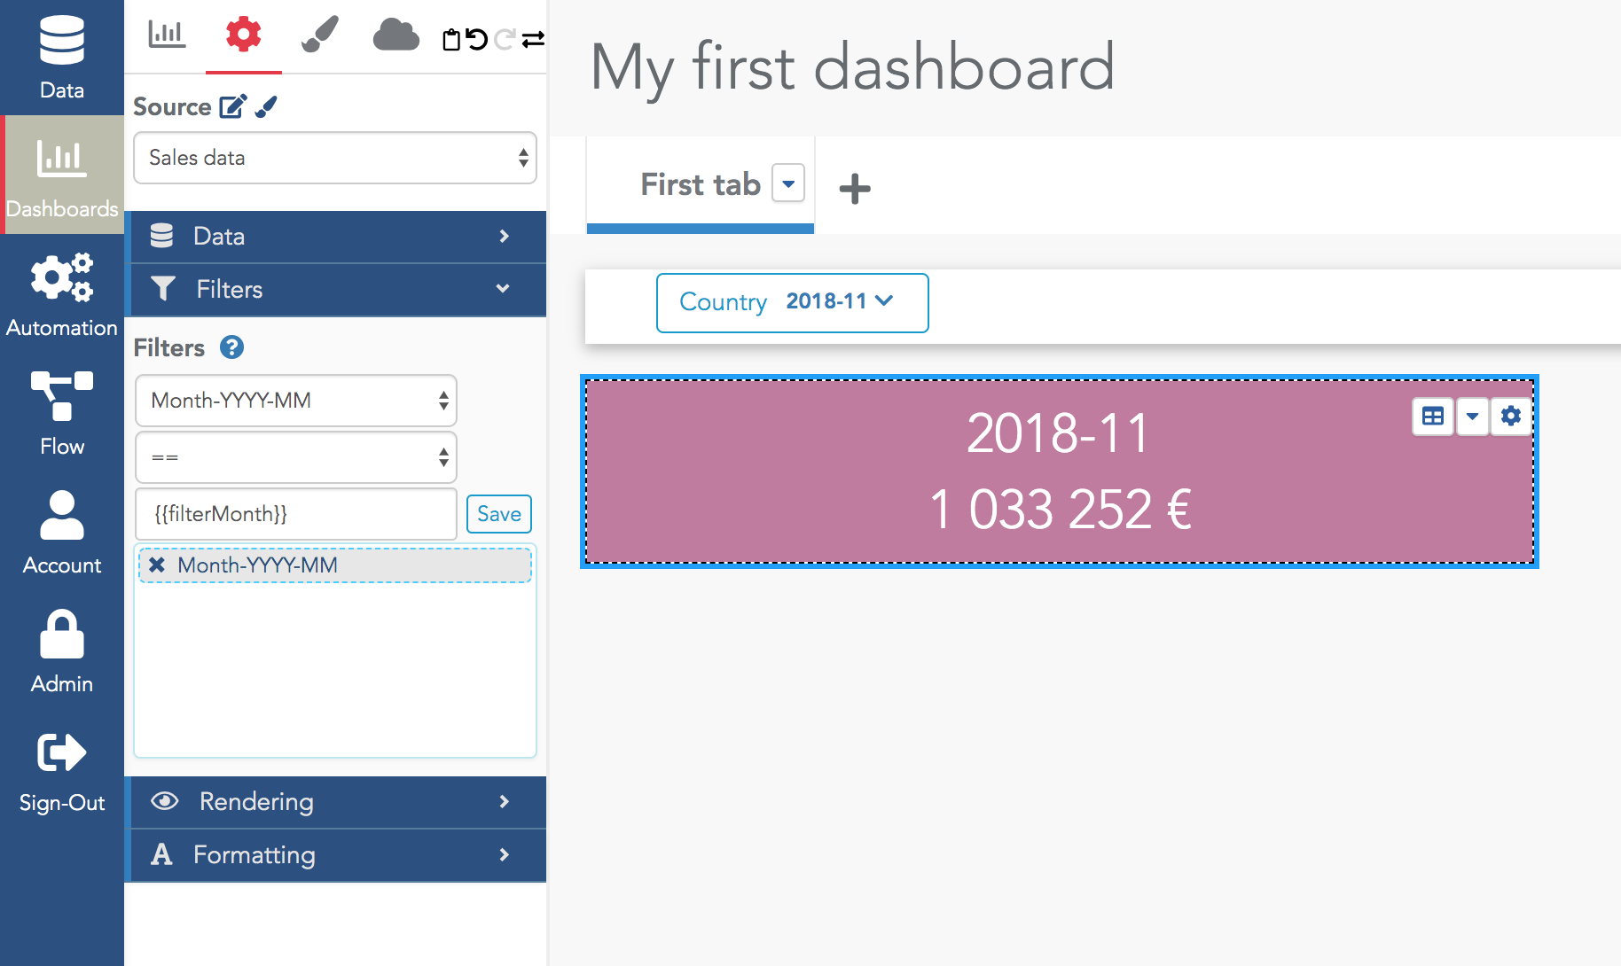The image size is (1621, 966).
Task: Select the First tab
Action: pos(701,184)
